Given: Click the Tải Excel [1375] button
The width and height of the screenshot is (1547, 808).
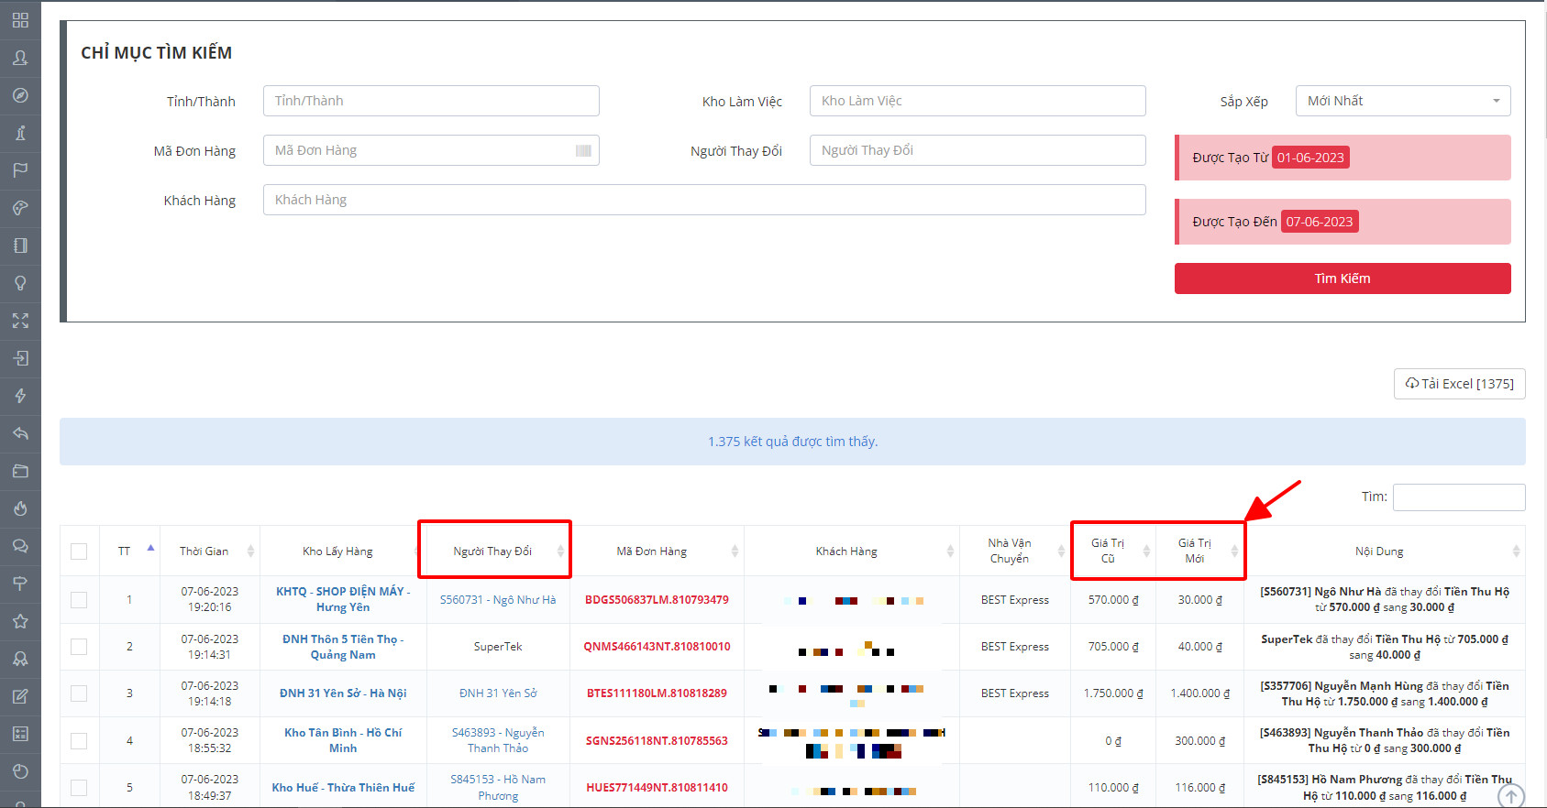Looking at the screenshot, I should (1459, 384).
